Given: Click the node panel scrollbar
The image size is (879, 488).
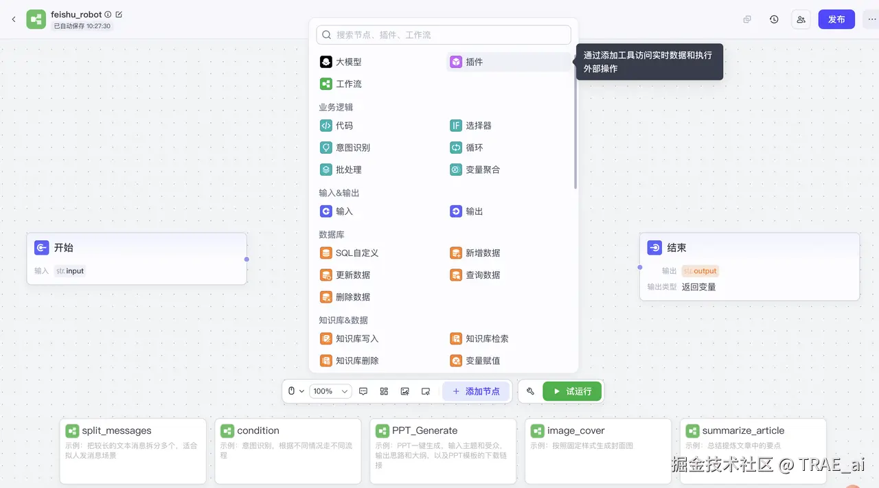Looking at the screenshot, I should click(575, 121).
